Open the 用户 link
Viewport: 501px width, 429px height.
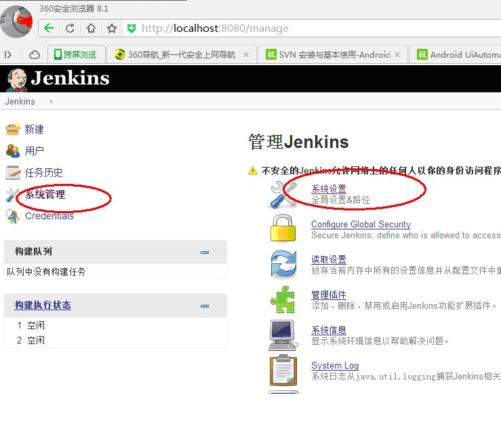[x=34, y=151]
